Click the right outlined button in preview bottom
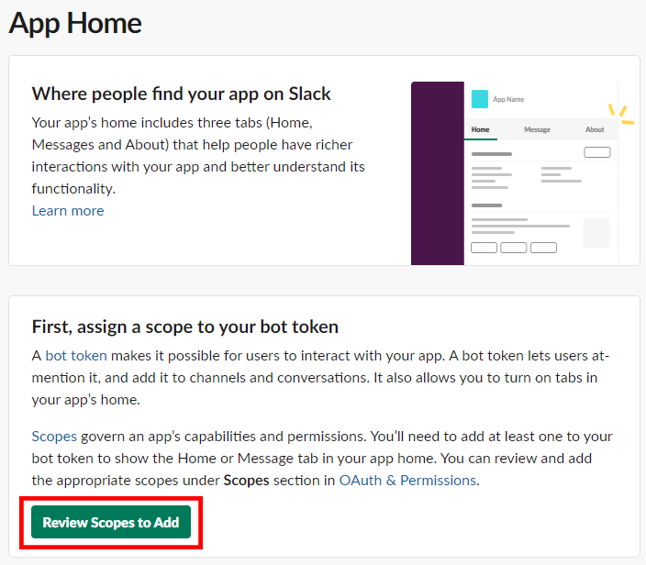This screenshot has width=646, height=565. tap(543, 248)
